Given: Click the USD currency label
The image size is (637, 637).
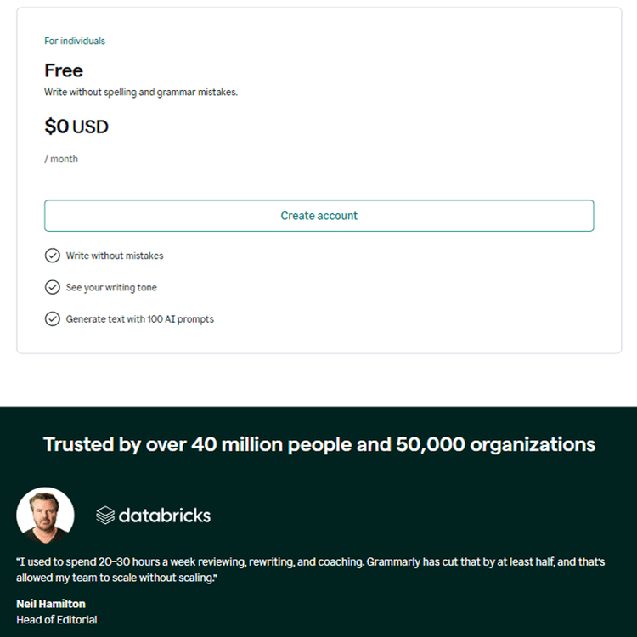Looking at the screenshot, I should [x=90, y=127].
